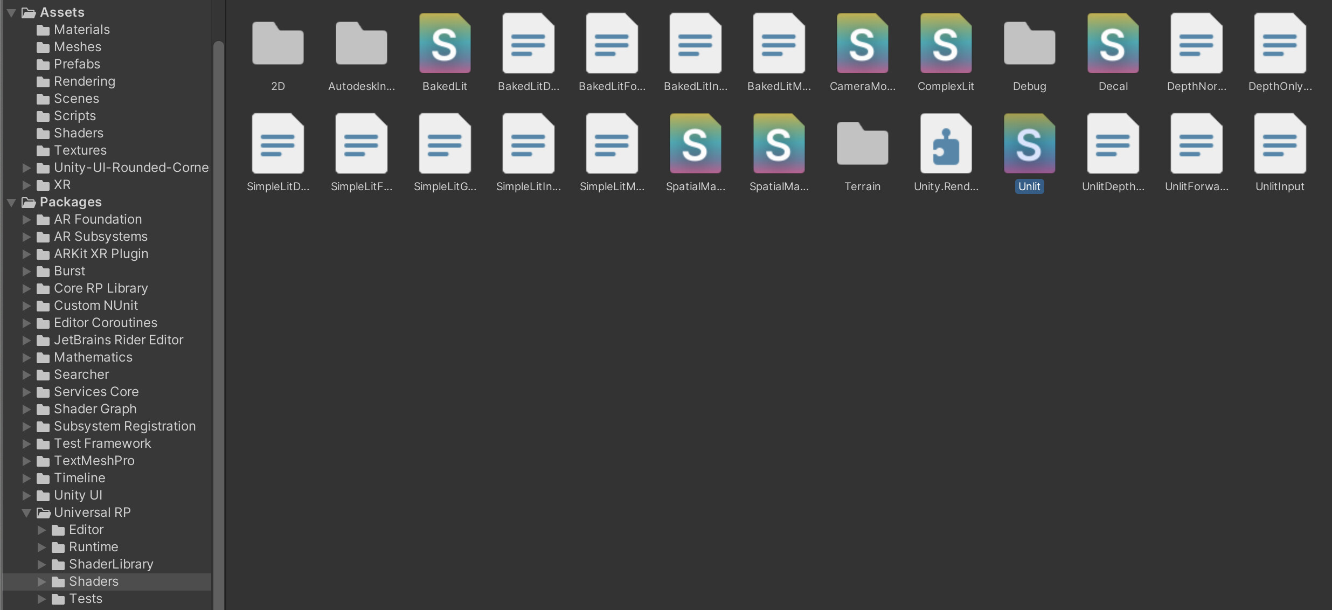Click the DepthOnly... HLSL file icon

pyautogui.click(x=1280, y=44)
